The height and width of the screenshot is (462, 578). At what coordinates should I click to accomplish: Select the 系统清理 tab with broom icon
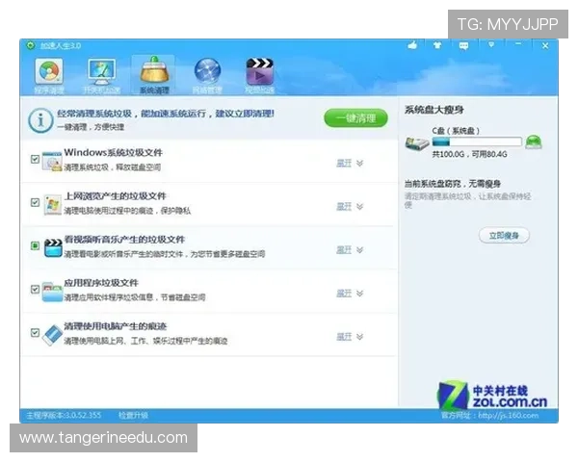[x=154, y=75]
